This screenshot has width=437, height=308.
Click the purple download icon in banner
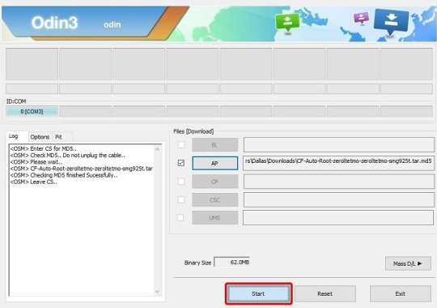point(361,19)
